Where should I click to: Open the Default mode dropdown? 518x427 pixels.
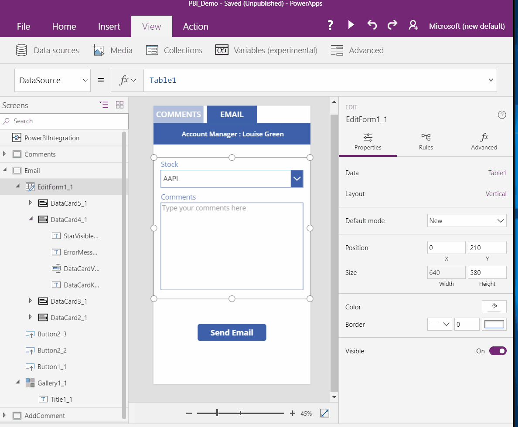pos(467,221)
